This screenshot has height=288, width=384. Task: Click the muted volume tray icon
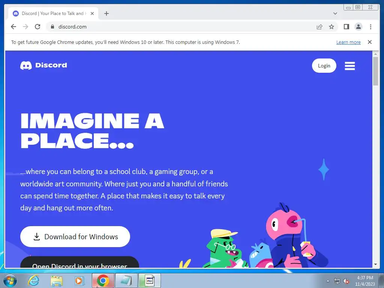click(346, 281)
